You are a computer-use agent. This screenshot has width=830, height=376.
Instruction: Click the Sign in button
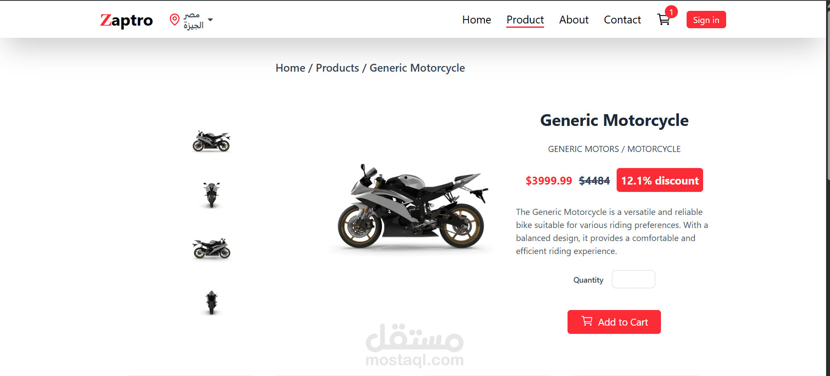coord(706,20)
